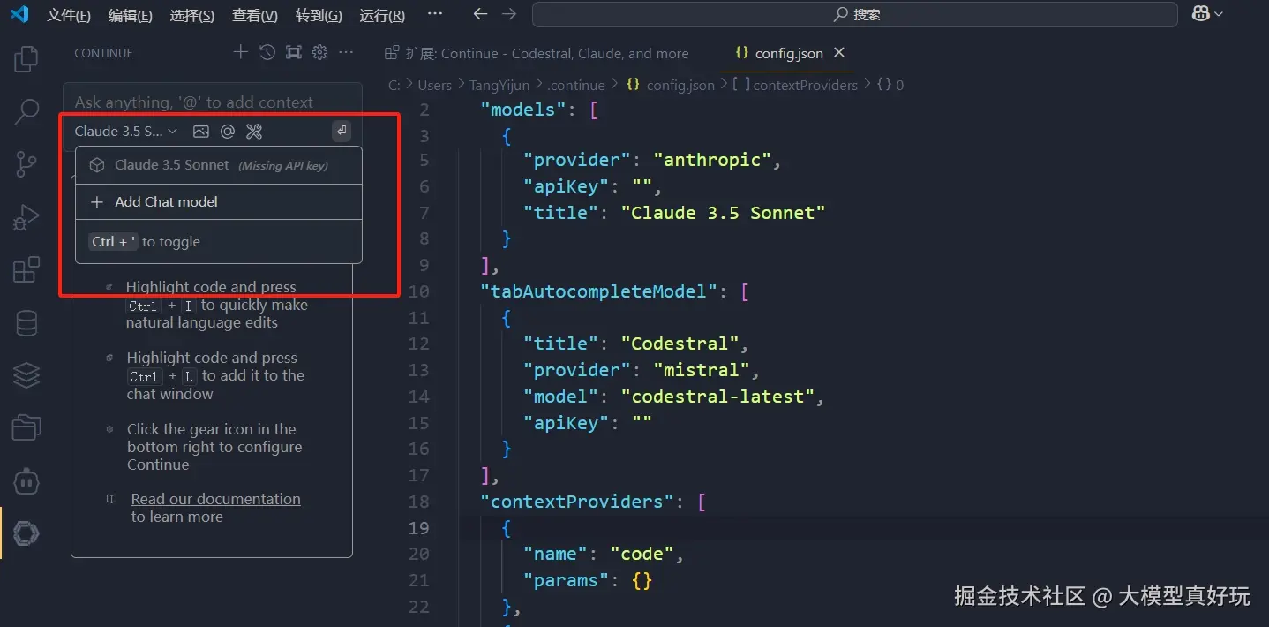Viewport: 1269px width, 627px height.
Task: Click TangYijun in the breadcrumb path
Action: 499,86
